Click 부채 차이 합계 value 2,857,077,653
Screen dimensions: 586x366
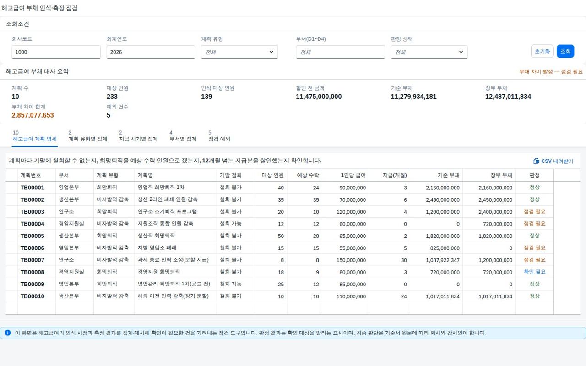tap(33, 115)
